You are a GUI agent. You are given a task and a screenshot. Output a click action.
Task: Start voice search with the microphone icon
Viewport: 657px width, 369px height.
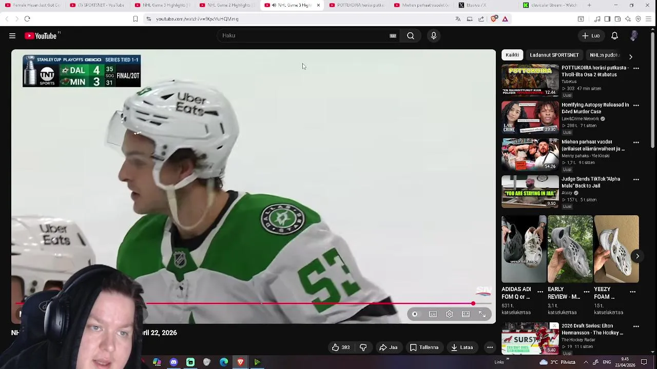coord(434,36)
